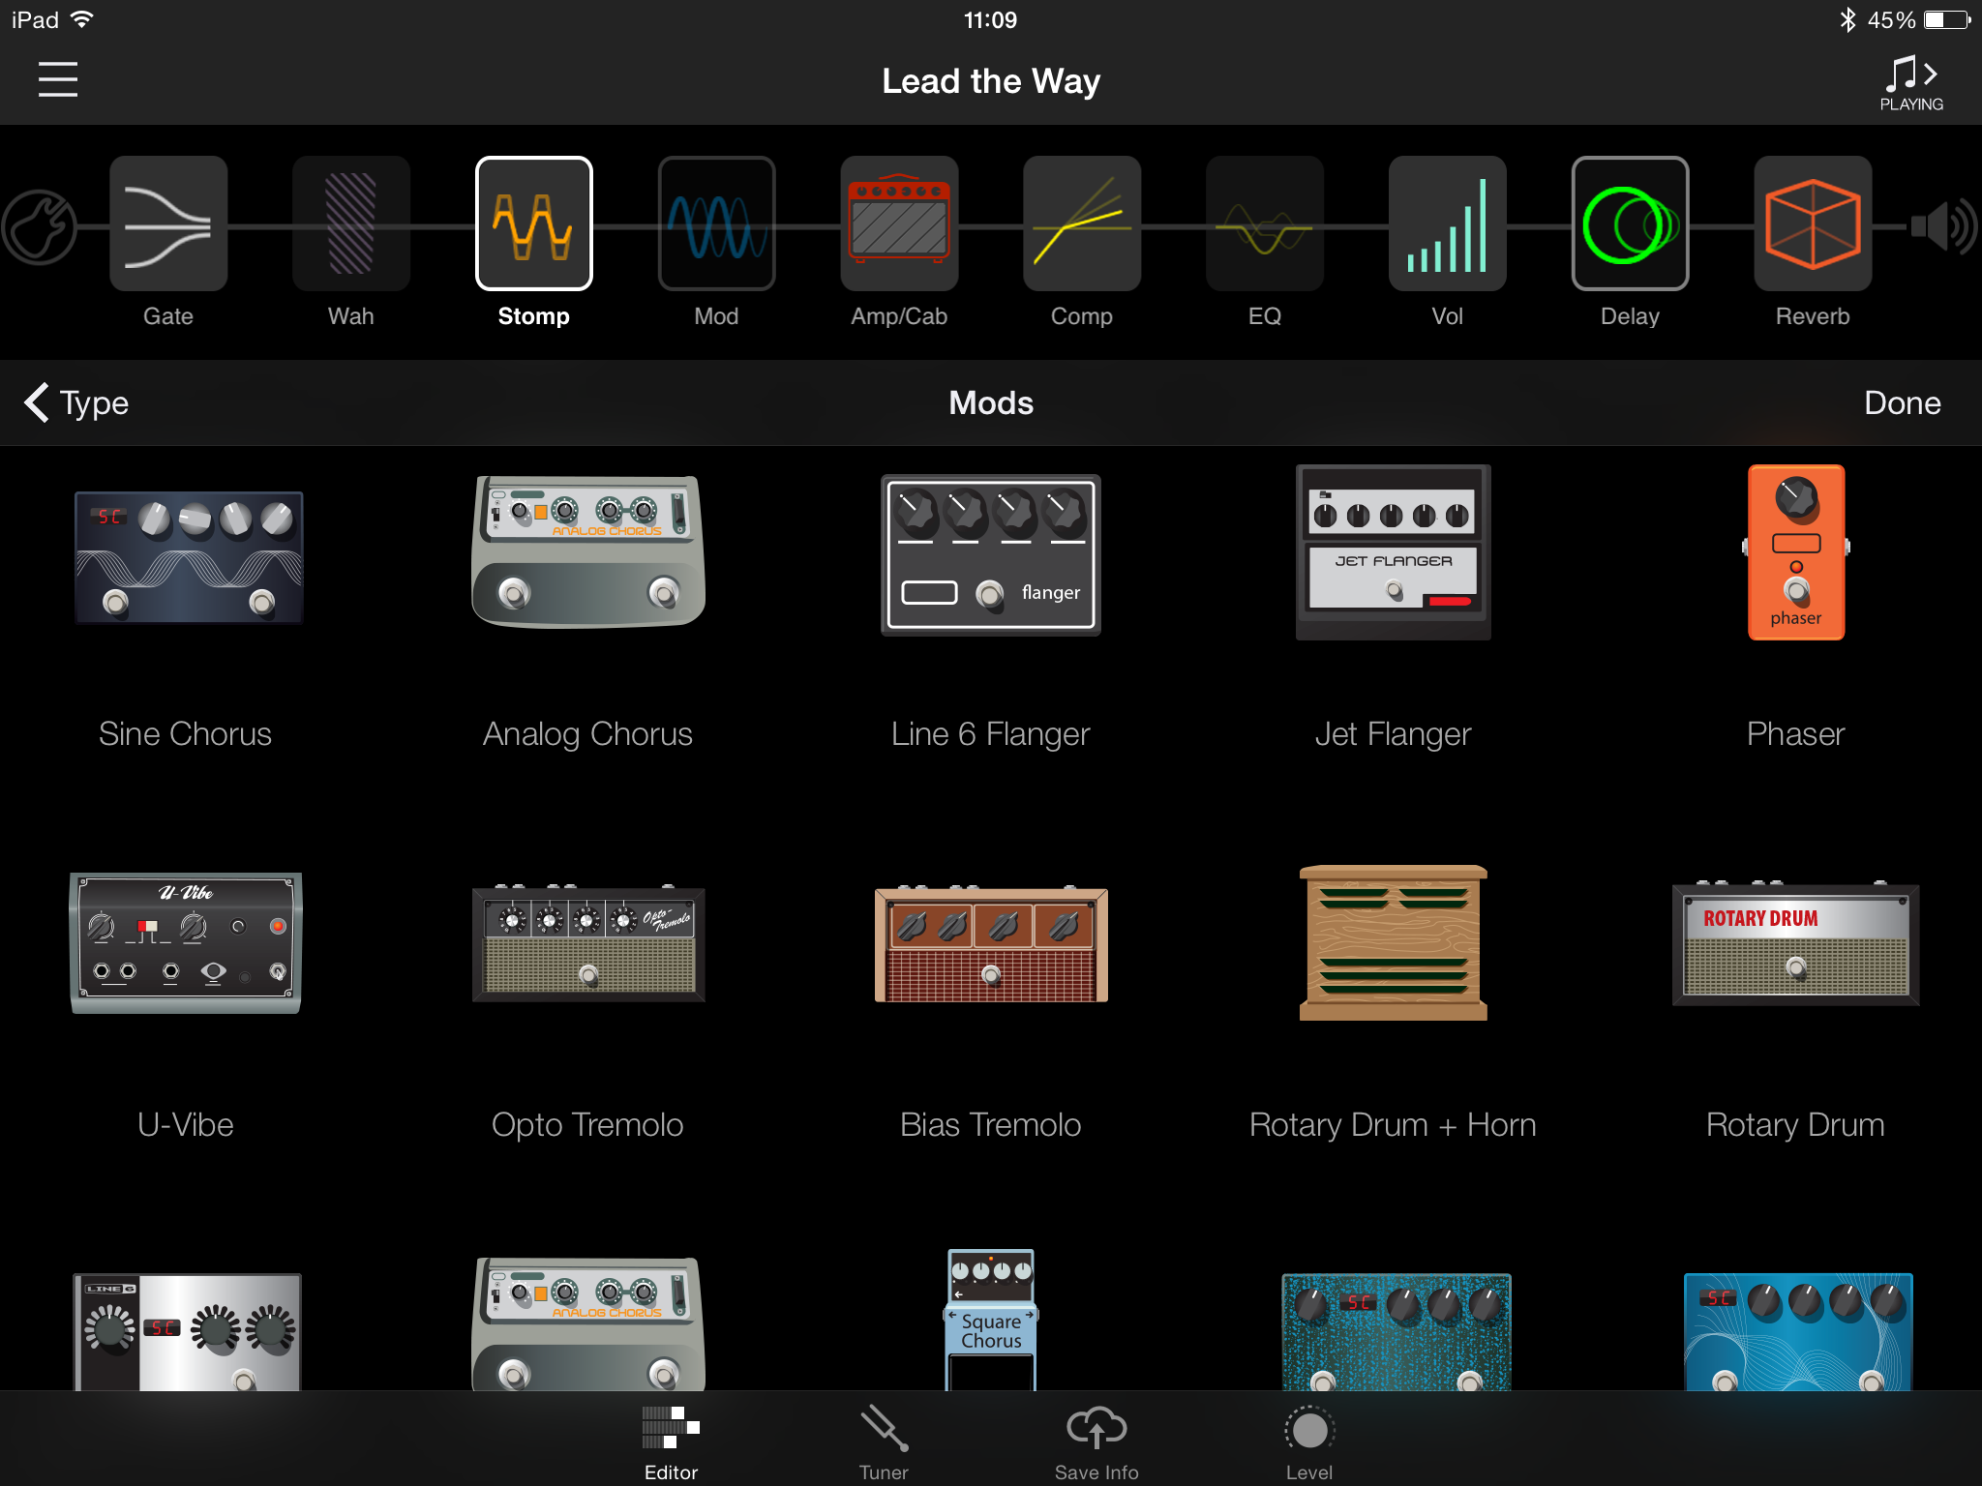The width and height of the screenshot is (1982, 1486).
Task: Select the Reverb block icon
Action: (x=1813, y=223)
